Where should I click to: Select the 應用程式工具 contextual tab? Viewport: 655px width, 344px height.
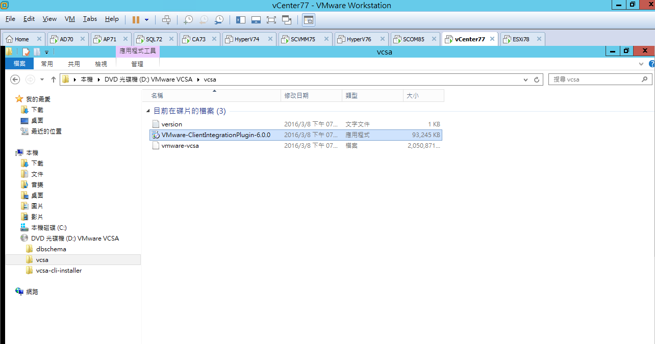click(137, 51)
